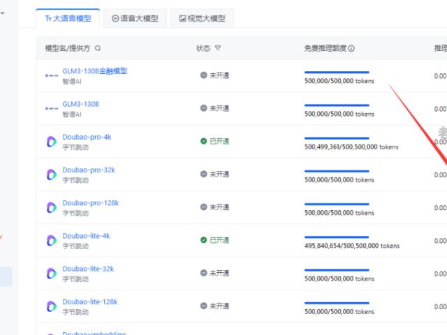The width and height of the screenshot is (447, 335).
Task: Click the token quota text for Doubao-pro-32k
Action: click(339, 180)
